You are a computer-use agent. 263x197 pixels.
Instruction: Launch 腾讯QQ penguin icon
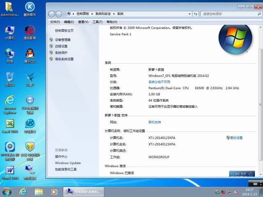[30, 56]
